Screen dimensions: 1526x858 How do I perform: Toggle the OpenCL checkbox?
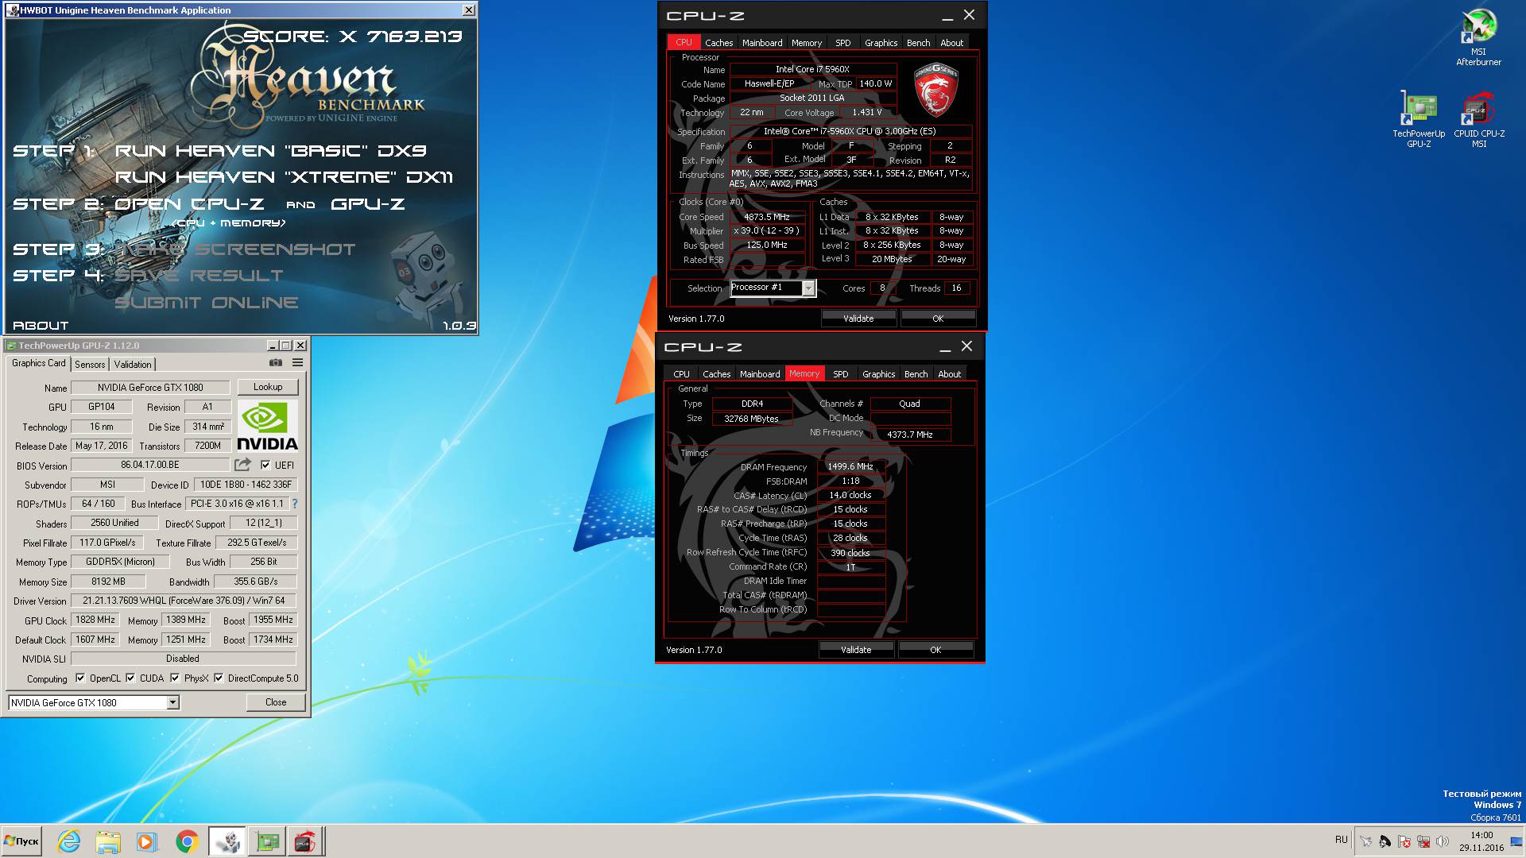(x=80, y=678)
